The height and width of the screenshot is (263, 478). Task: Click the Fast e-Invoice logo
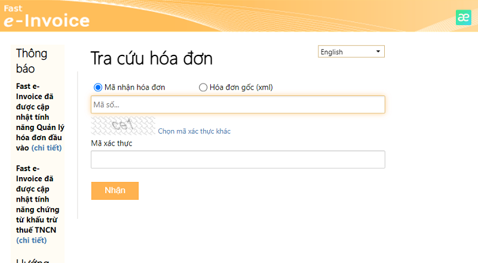pyautogui.click(x=45, y=16)
